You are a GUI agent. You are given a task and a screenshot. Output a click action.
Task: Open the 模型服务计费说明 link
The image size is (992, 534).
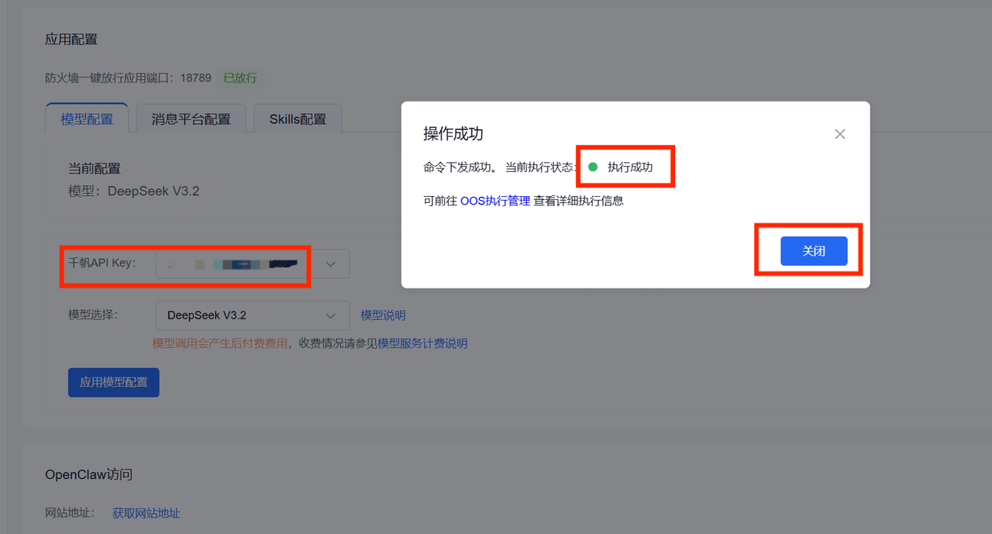pos(422,343)
